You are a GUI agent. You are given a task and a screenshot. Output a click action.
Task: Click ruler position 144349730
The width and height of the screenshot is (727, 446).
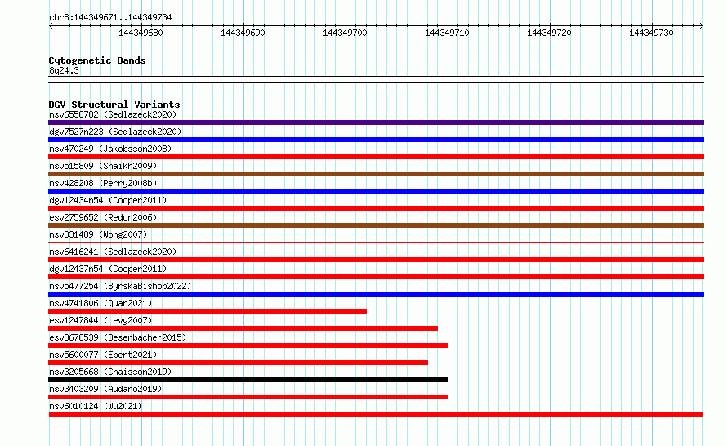click(651, 33)
